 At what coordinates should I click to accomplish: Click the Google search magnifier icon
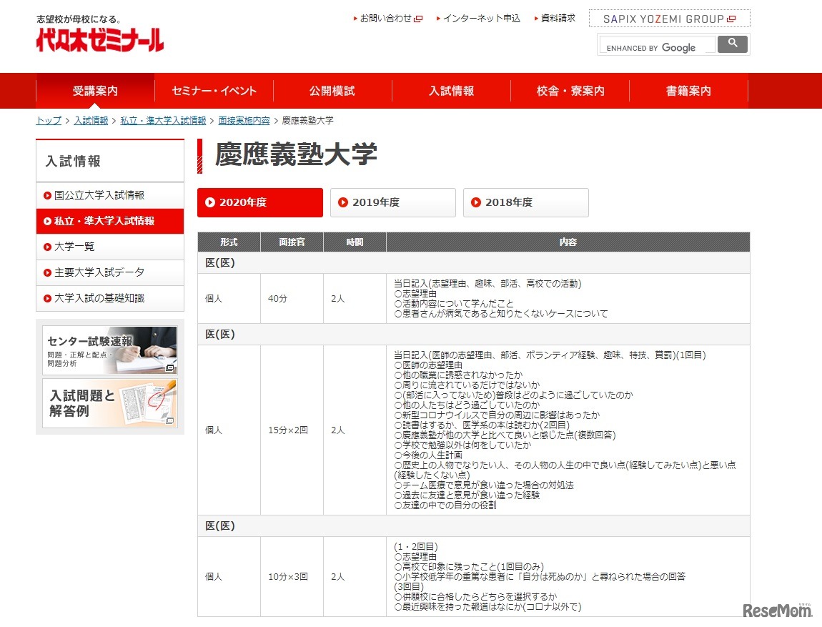pyautogui.click(x=732, y=44)
